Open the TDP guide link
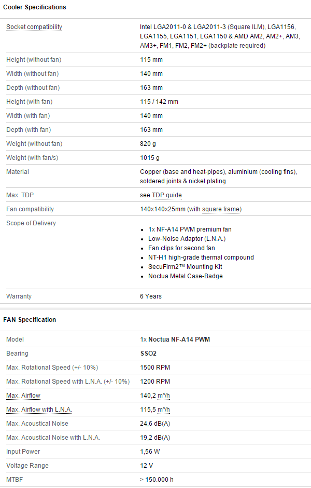The width and height of the screenshot is (311, 488). pyautogui.click(x=167, y=195)
